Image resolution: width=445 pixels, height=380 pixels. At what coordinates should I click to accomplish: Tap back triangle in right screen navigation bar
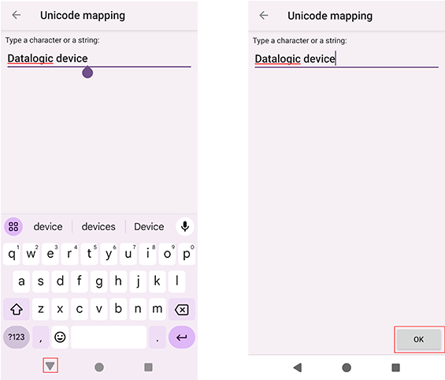point(298,367)
